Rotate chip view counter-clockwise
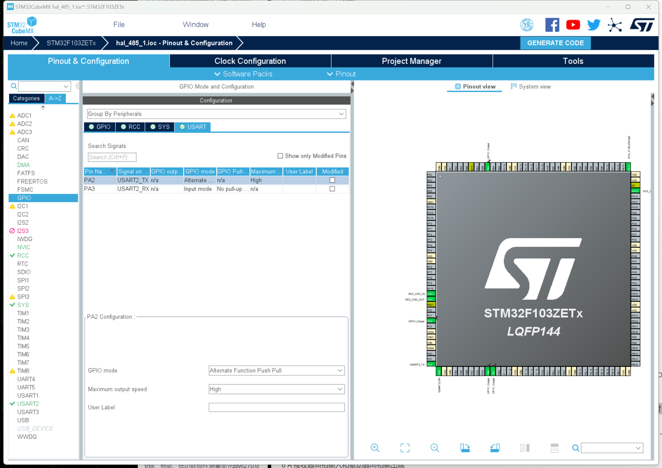Viewport: 662px width, 468px height. (495, 448)
